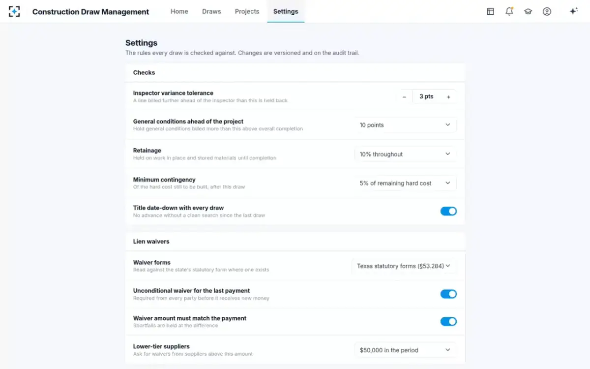Screen dimensions: 590x369
Task: Switch to the Projects tab
Action: coord(247,11)
